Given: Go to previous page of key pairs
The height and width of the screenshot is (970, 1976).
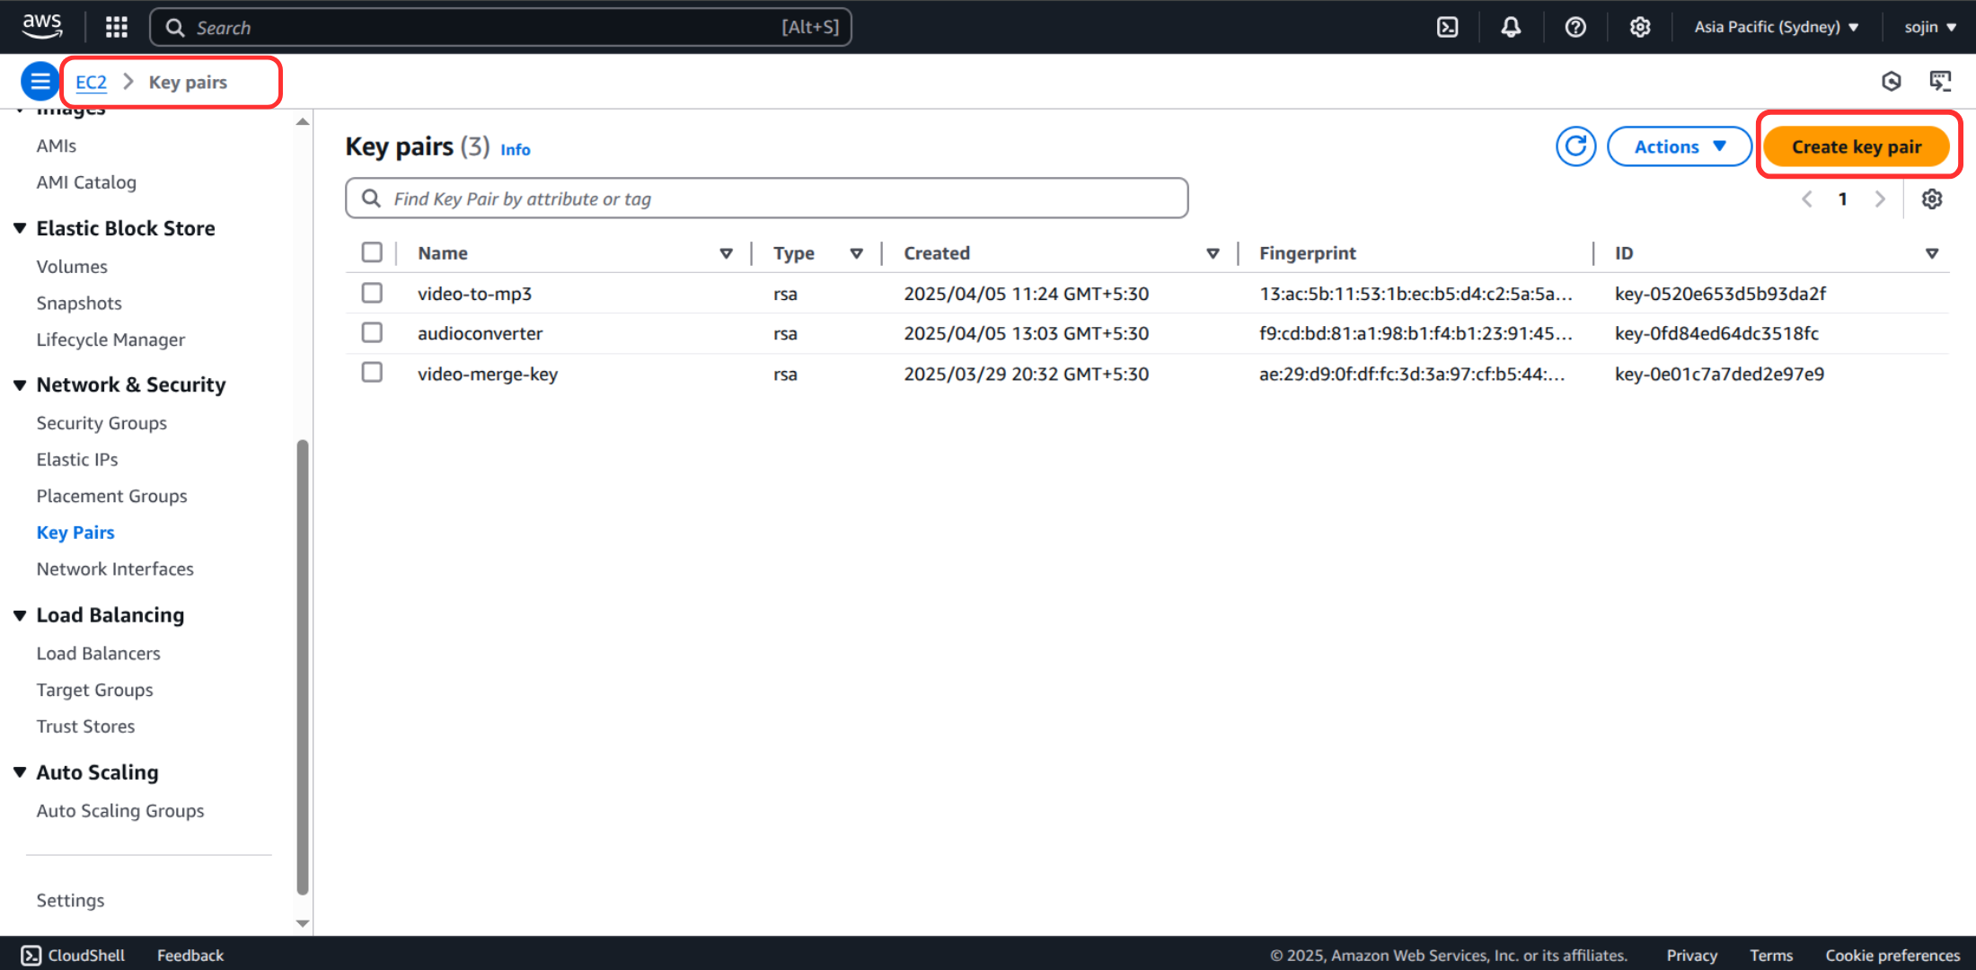Looking at the screenshot, I should pyautogui.click(x=1807, y=198).
